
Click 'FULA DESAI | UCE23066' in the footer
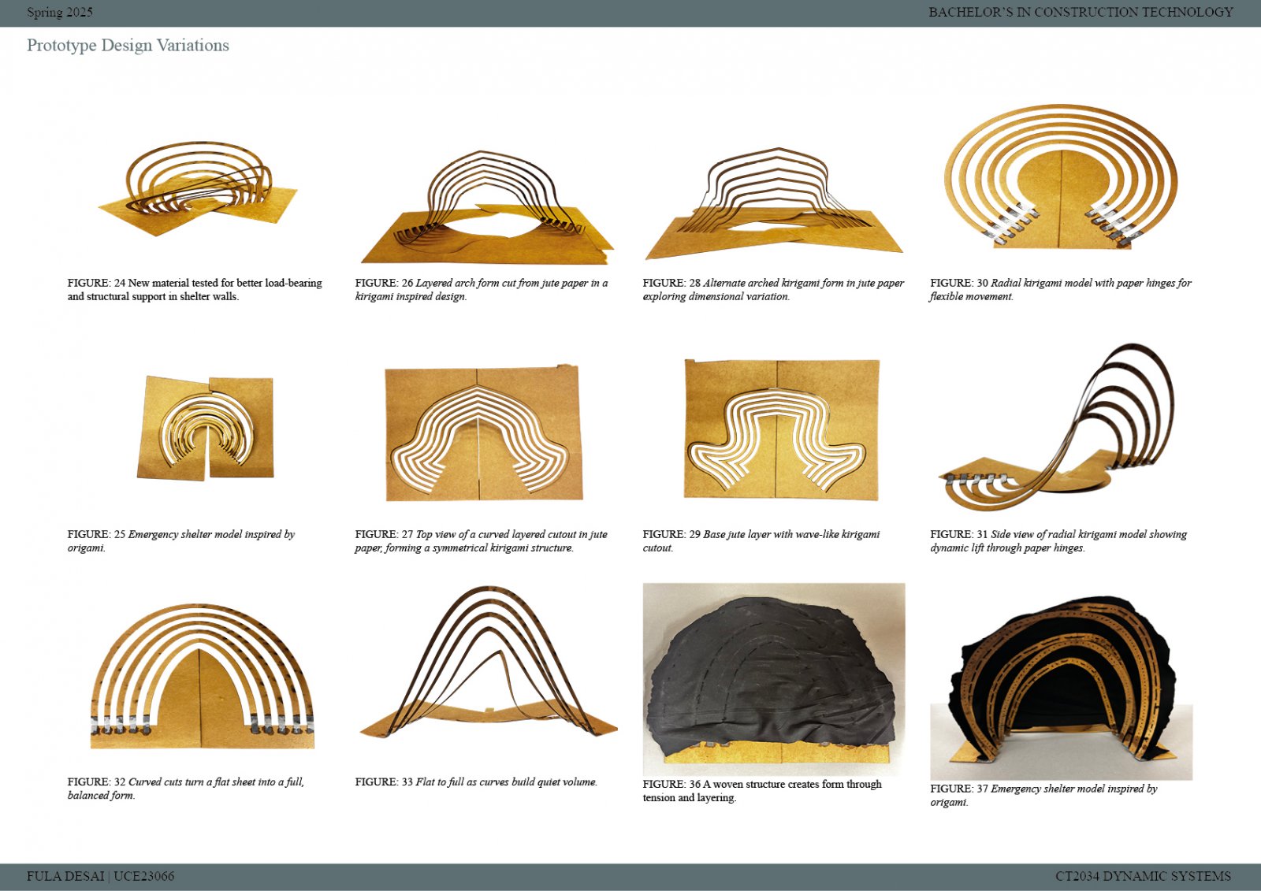(101, 876)
